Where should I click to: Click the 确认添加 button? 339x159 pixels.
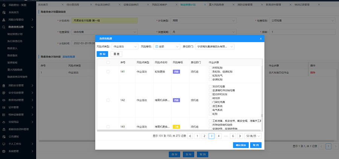tap(241, 145)
